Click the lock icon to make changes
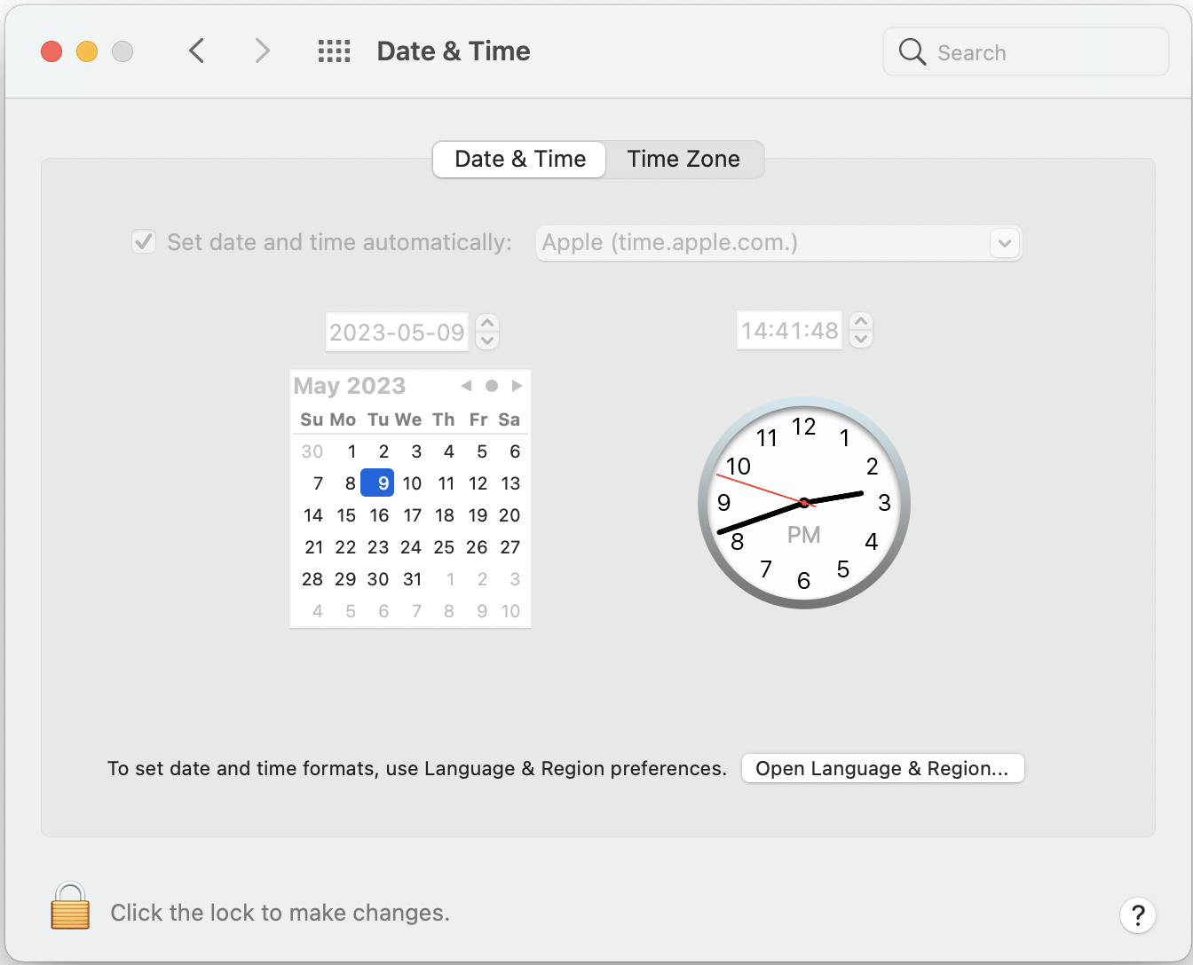The height and width of the screenshot is (965, 1193). click(x=70, y=906)
